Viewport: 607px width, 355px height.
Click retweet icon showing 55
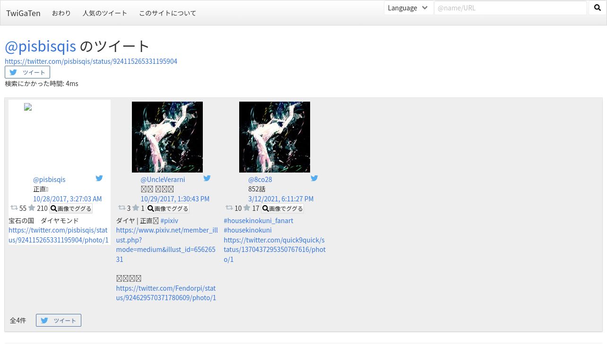(x=14, y=208)
